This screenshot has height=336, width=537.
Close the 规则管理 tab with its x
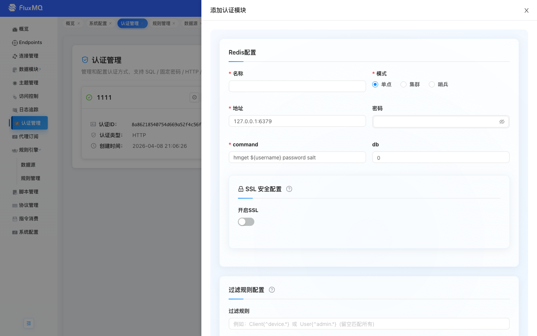tap(174, 23)
